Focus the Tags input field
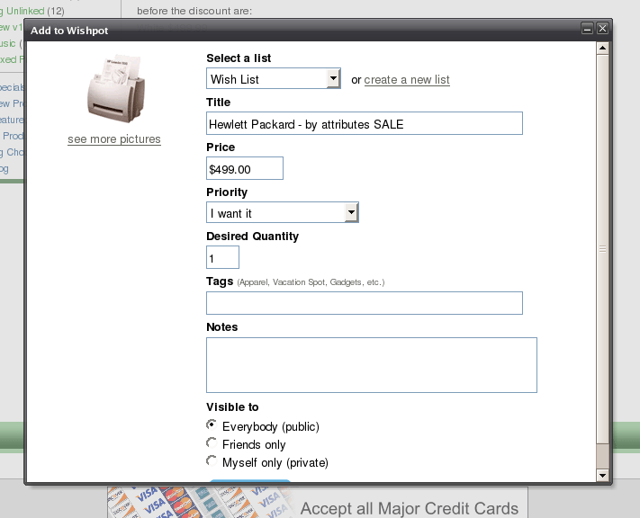 tap(364, 303)
